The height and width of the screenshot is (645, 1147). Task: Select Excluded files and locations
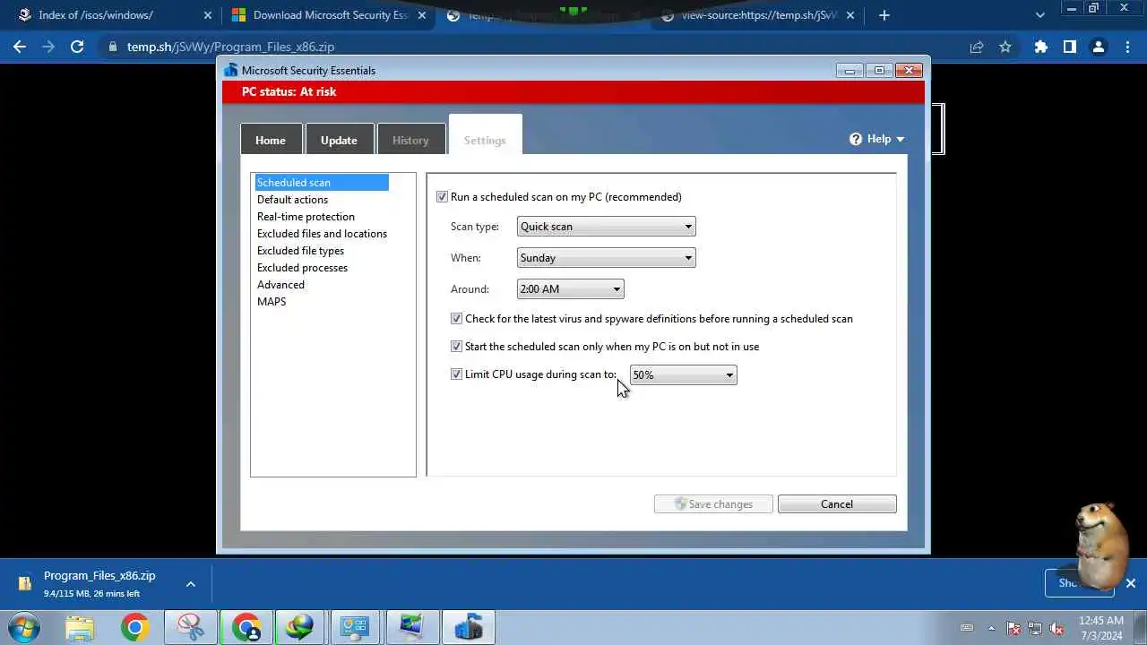[322, 234]
